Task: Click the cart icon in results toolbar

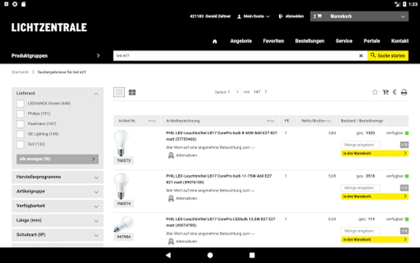Action: pos(386,92)
